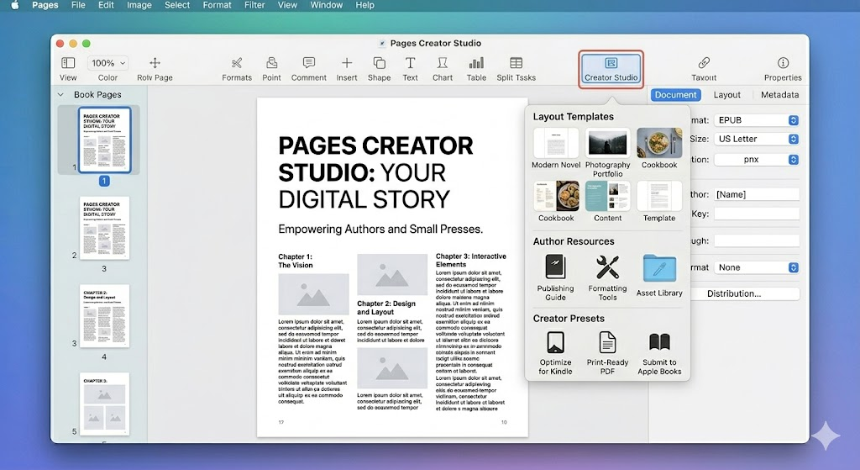Click the Split Tssks toolbar icon
860x470 pixels.
point(517,62)
